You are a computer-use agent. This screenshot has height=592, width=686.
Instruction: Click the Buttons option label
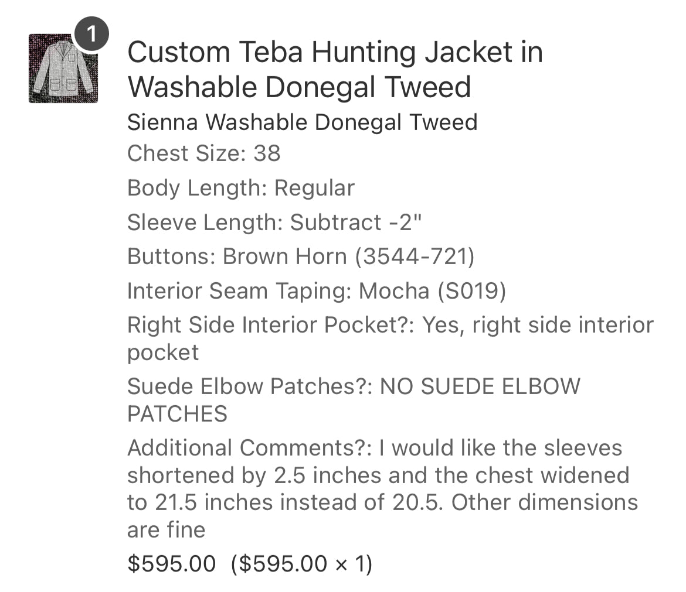click(171, 256)
